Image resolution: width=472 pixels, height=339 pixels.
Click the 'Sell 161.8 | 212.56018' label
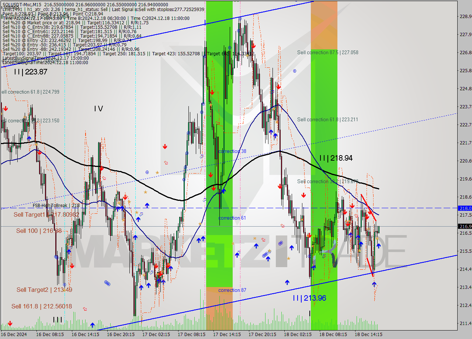pos(42,306)
